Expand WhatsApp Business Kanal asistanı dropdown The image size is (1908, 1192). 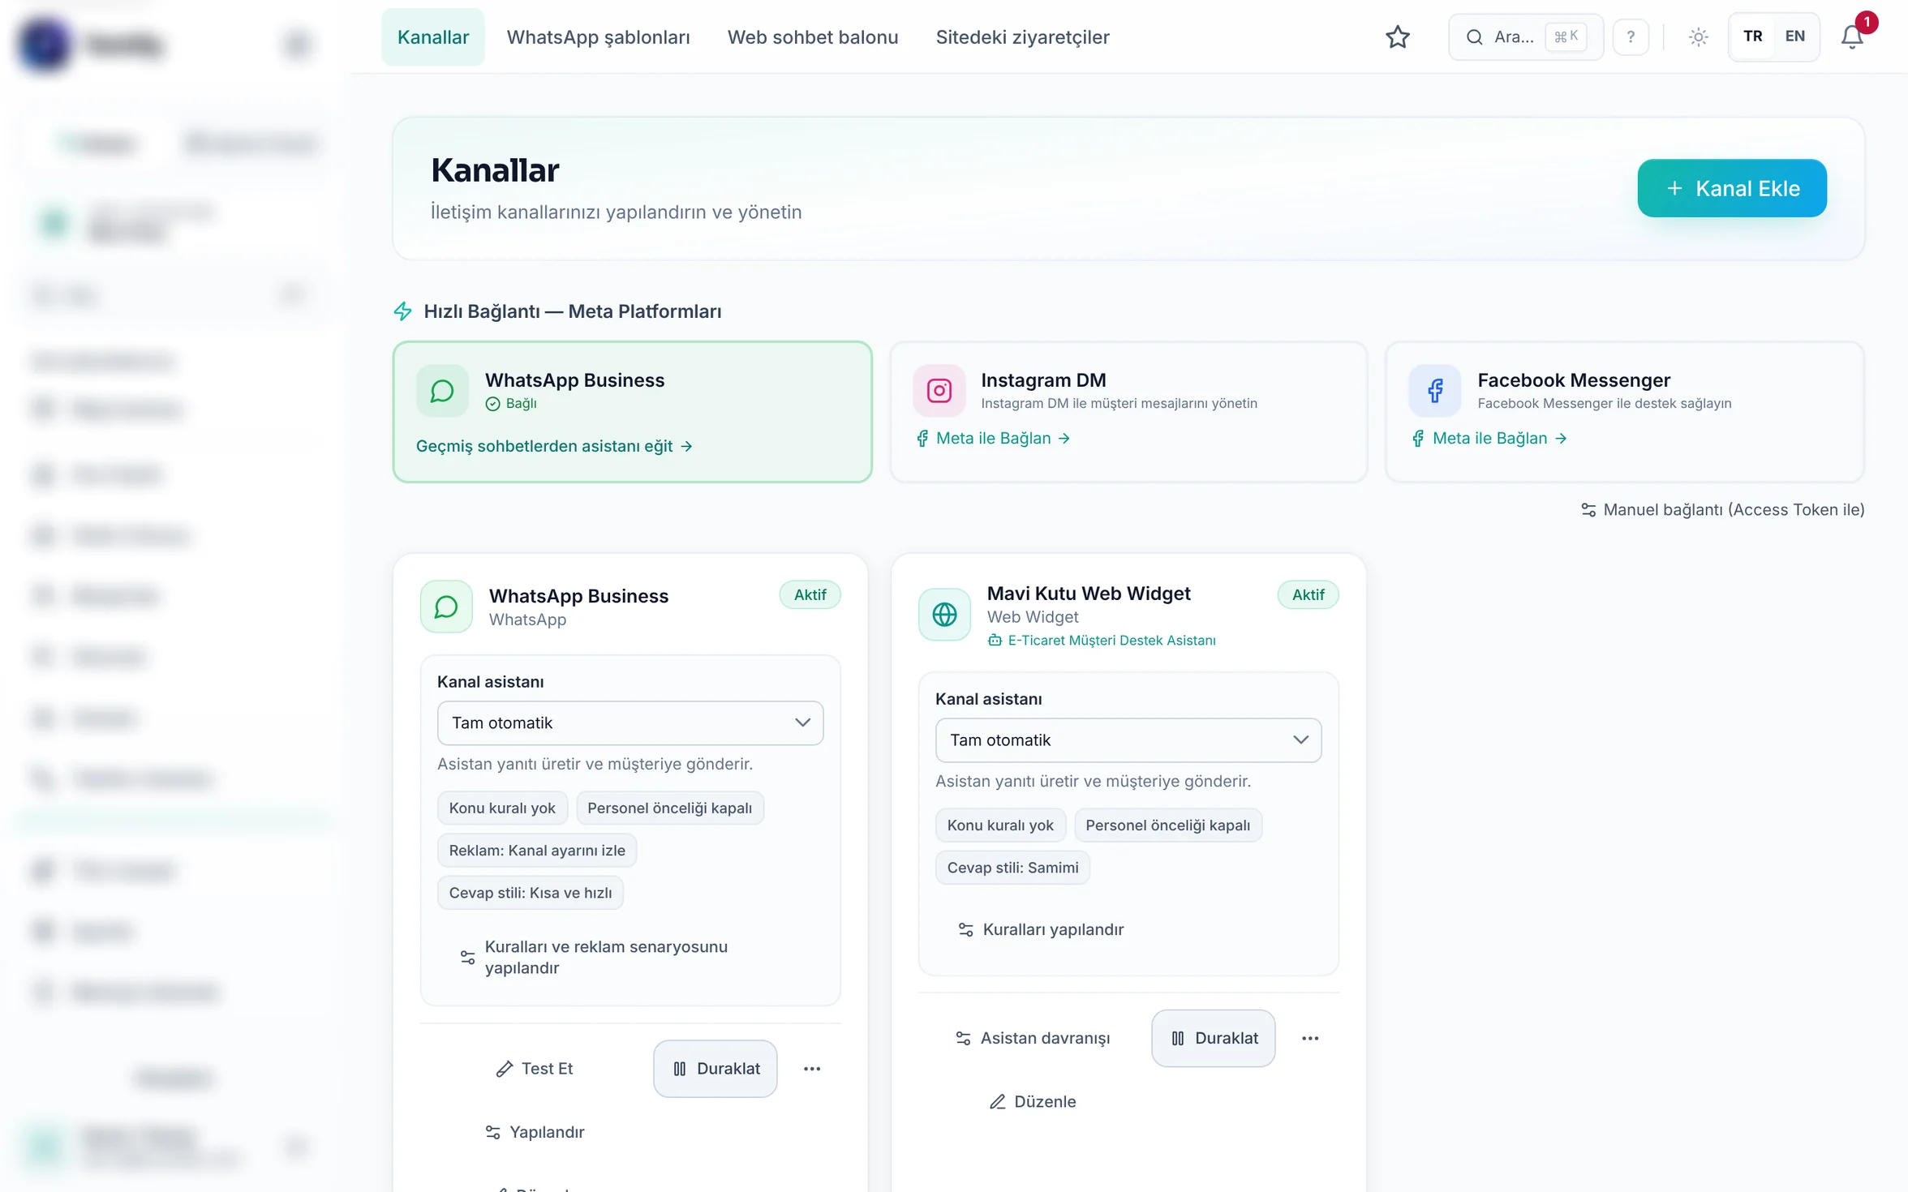tap(630, 722)
